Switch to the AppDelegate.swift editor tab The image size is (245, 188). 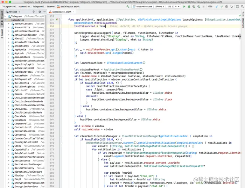(x=62, y=12)
